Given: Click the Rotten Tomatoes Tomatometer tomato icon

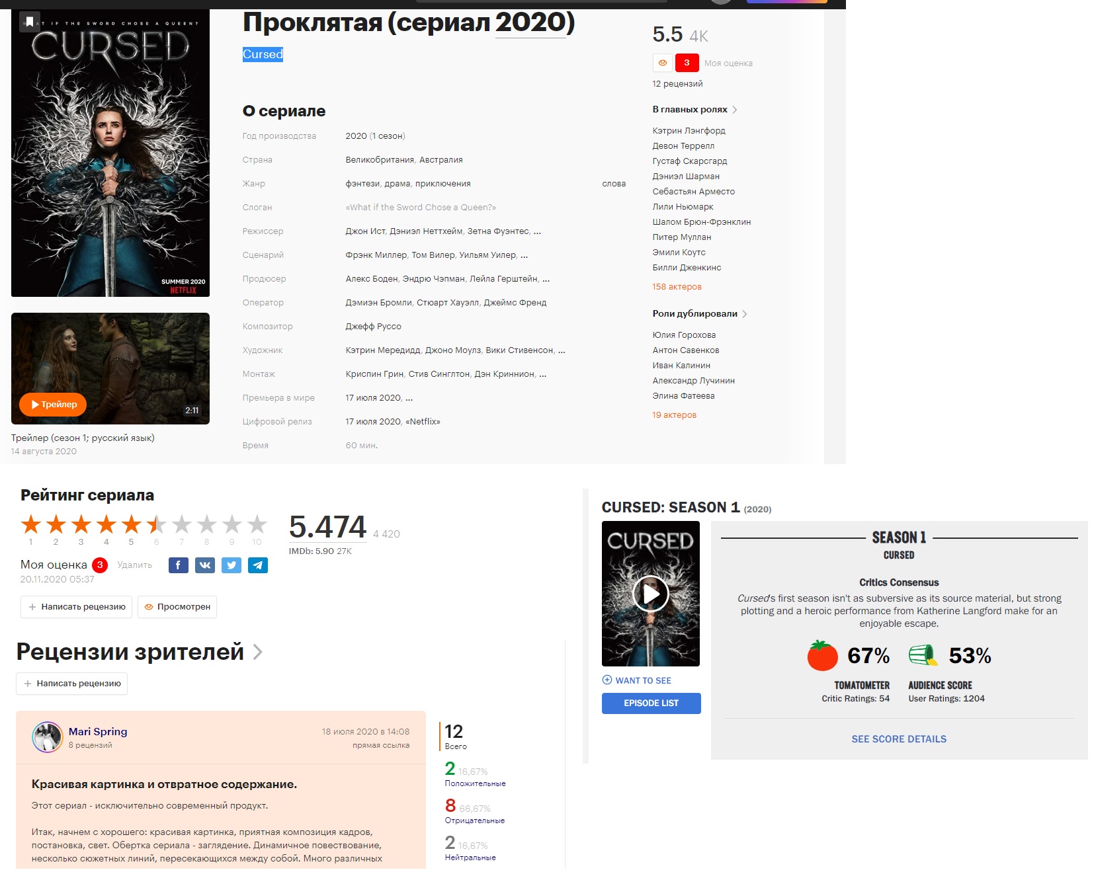Looking at the screenshot, I should pyautogui.click(x=822, y=656).
